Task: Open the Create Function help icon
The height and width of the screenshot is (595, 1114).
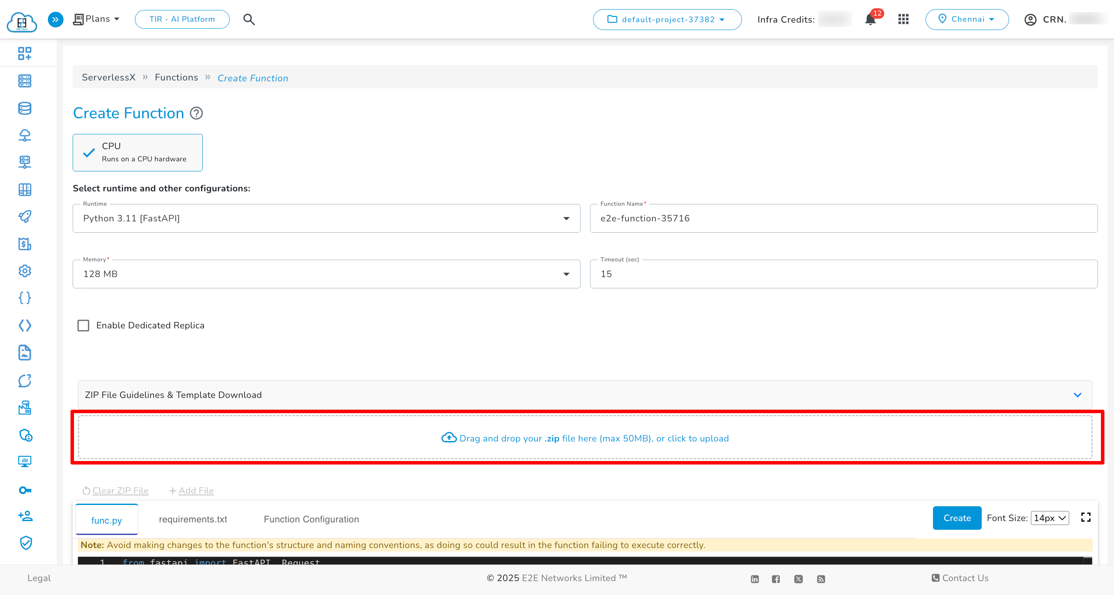Action: pyautogui.click(x=197, y=113)
